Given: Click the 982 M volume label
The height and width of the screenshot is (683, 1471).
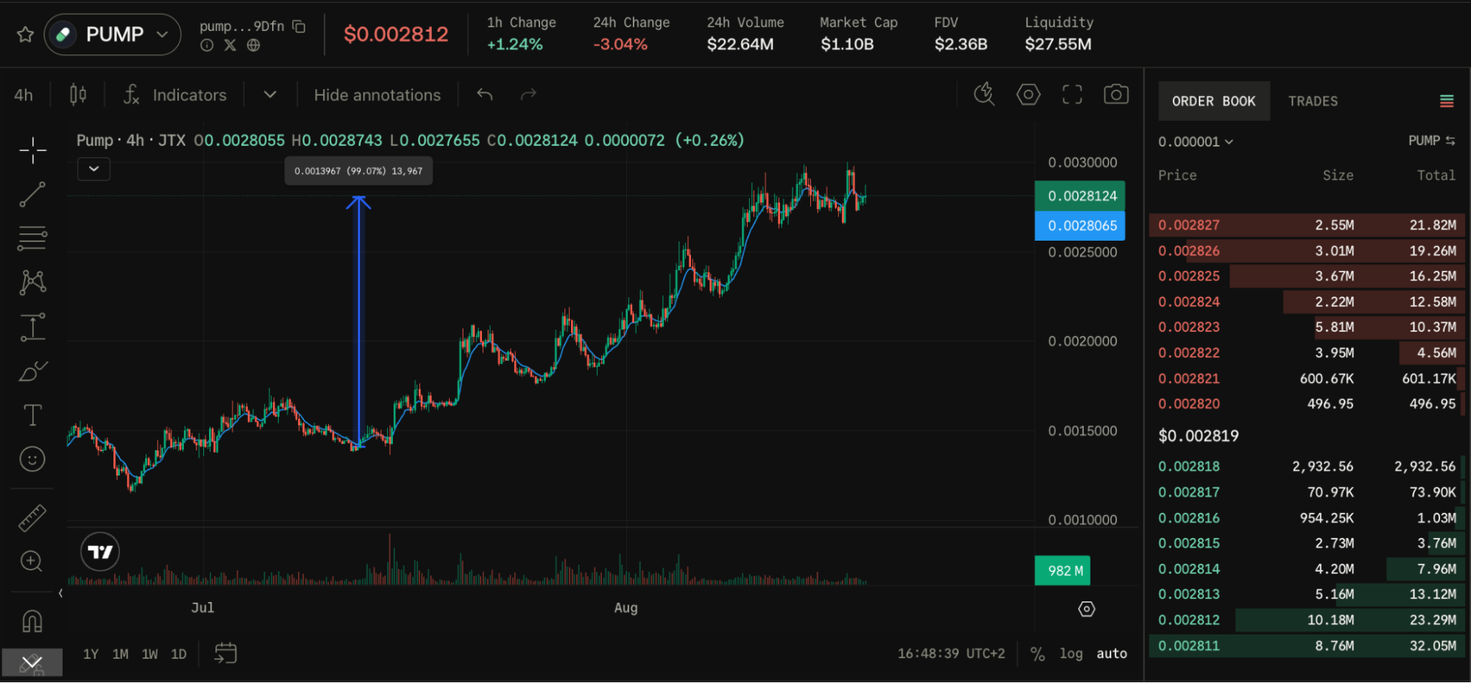Looking at the screenshot, I should (x=1063, y=570).
